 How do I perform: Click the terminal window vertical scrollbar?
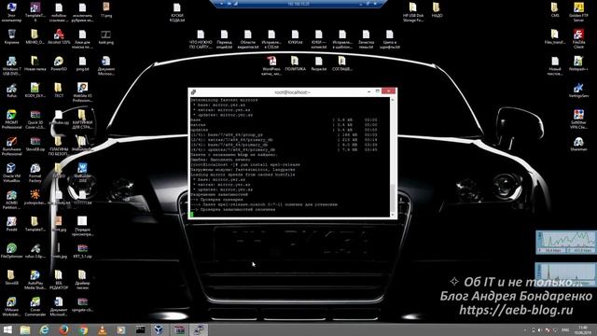[393, 157]
